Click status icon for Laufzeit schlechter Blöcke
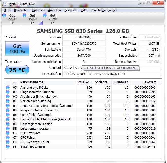Screen dimensions: 167x163 [8, 119]
